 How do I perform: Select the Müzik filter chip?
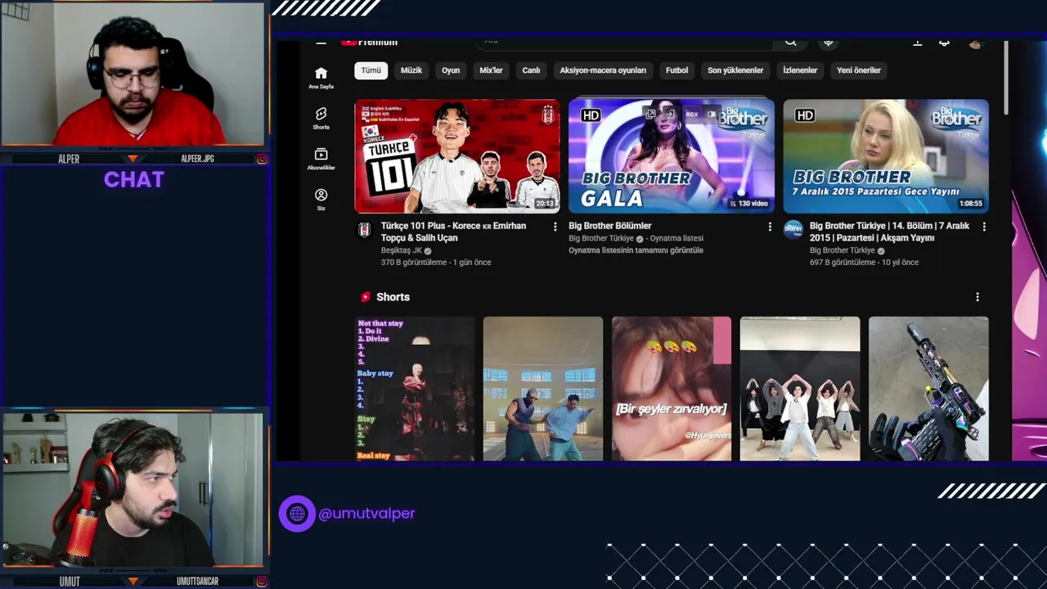(411, 70)
